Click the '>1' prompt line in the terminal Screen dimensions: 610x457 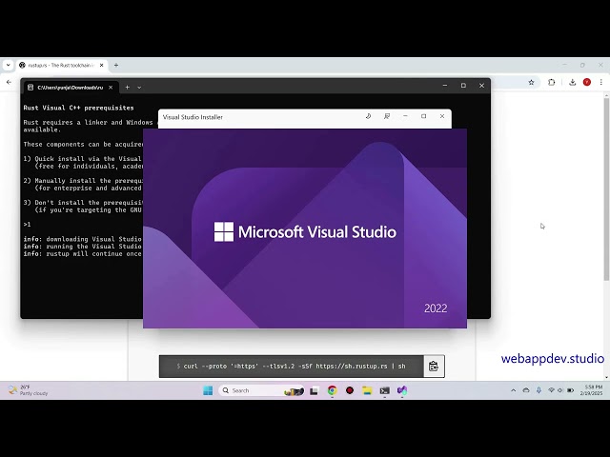[x=27, y=225]
